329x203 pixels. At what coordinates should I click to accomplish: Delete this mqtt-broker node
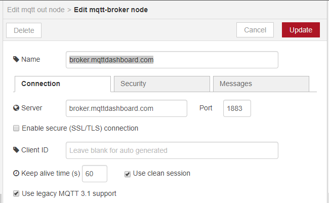[x=24, y=30]
